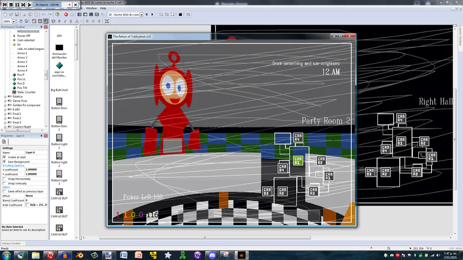Image resolution: width=463 pixels, height=260 pixels.
Task: Expand the 6 AM frame node
Action: click(x=5, y=109)
